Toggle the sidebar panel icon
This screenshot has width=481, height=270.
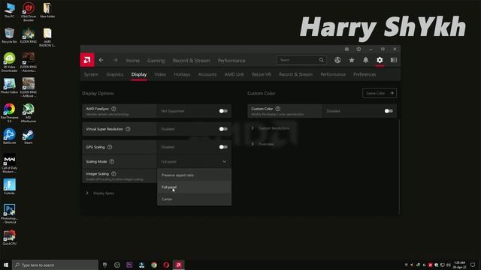[x=394, y=60]
